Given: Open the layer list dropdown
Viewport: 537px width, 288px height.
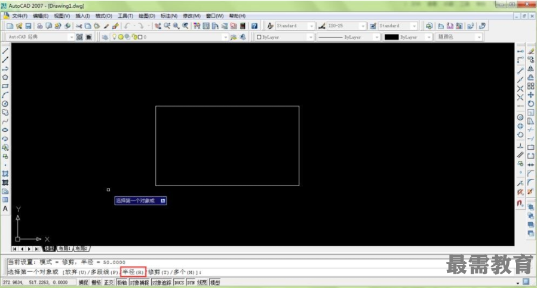Looking at the screenshot, I should (225, 37).
